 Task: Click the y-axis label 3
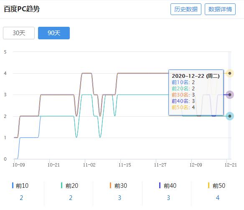5,95
